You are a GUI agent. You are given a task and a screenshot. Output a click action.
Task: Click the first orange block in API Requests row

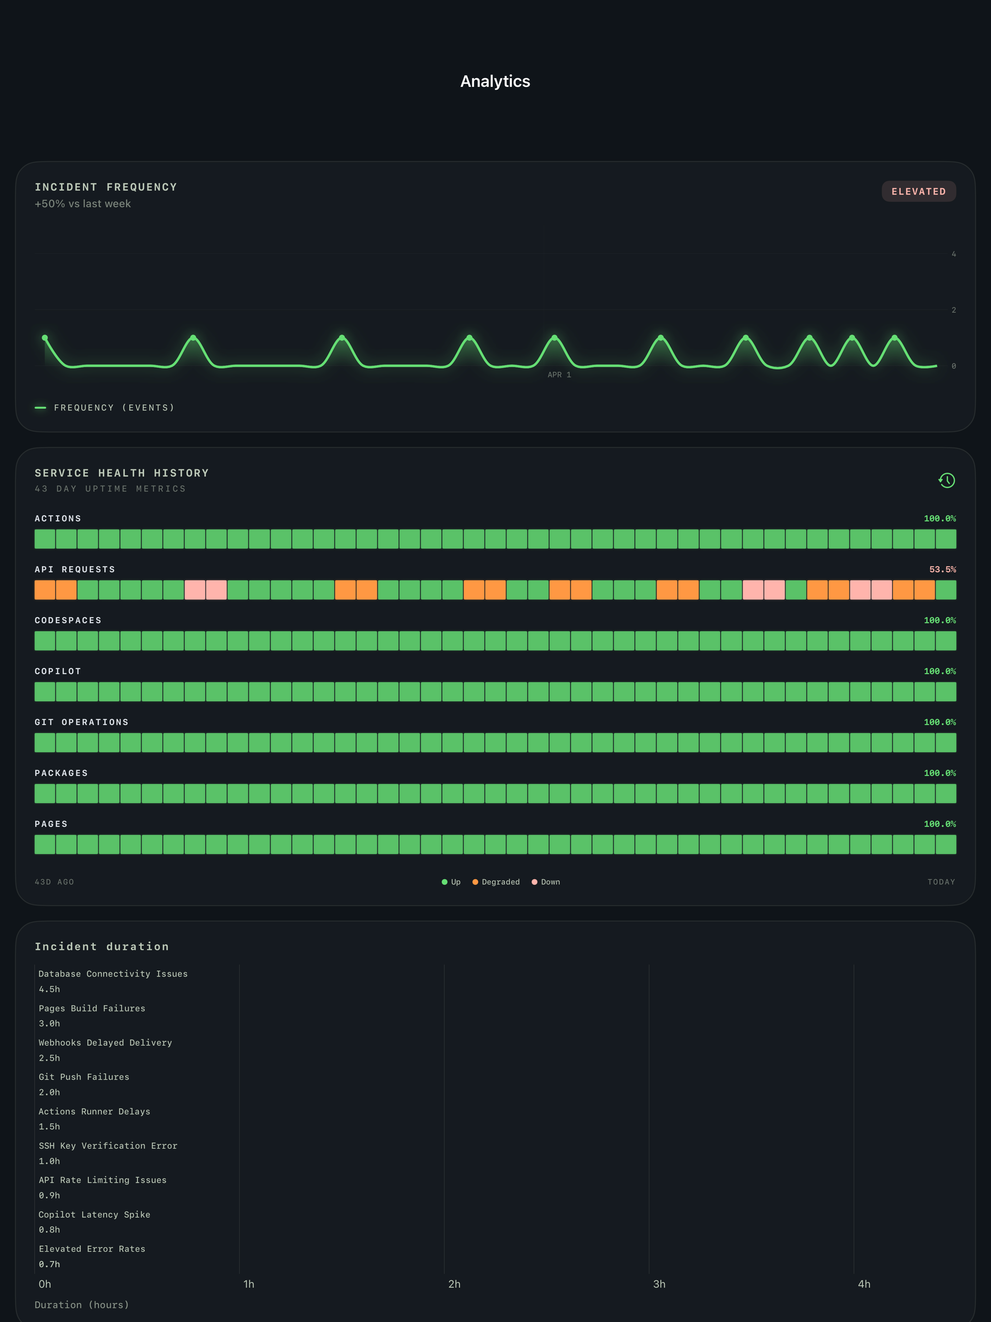pyautogui.click(x=45, y=590)
